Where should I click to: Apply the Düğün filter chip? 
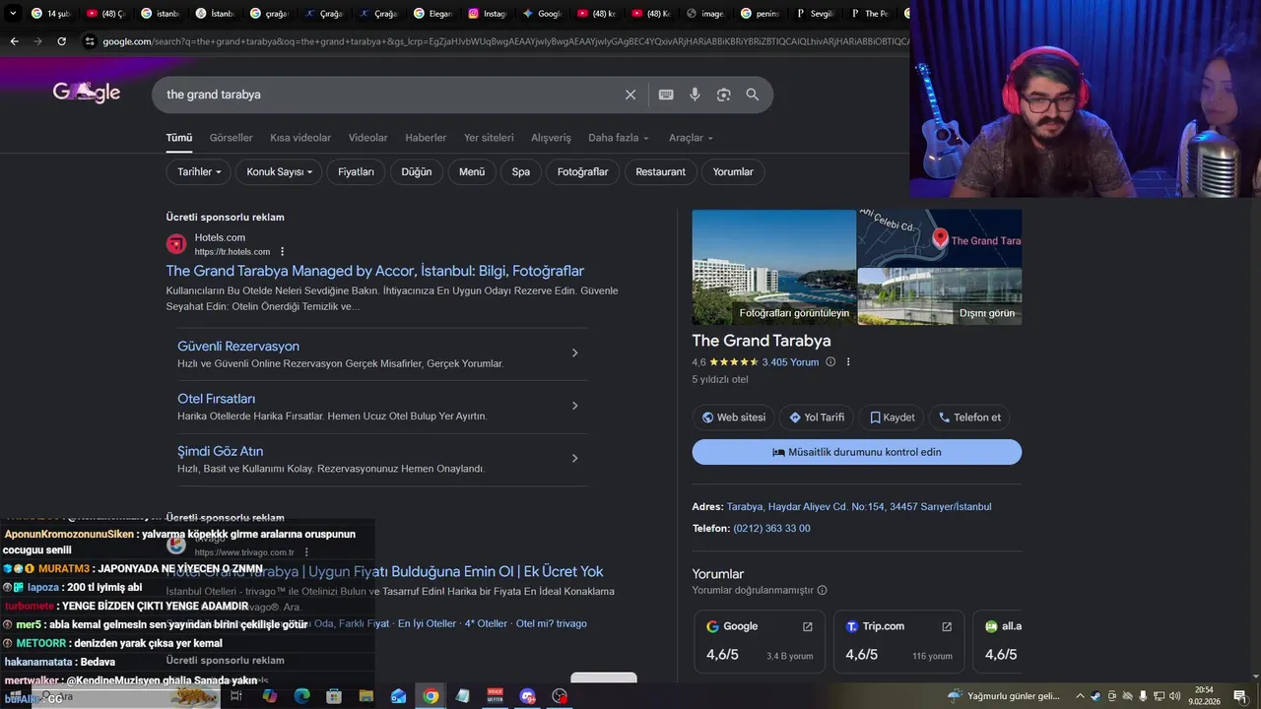tap(417, 172)
